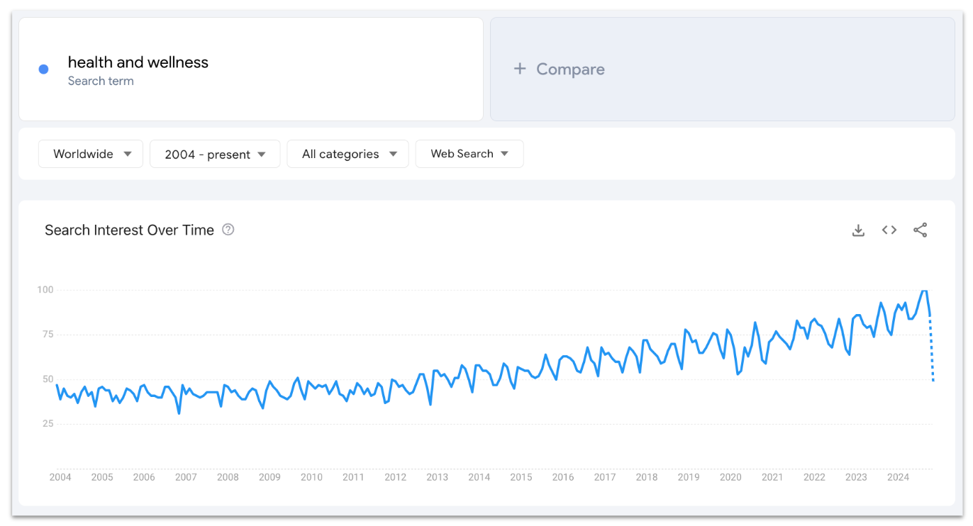Screen dimensions: 973x526
Task: Click the 50 y-axis label
Action: [48, 379]
